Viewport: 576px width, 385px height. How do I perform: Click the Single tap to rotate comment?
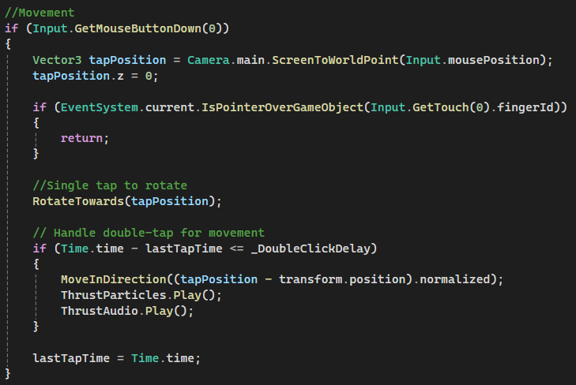tap(110, 185)
